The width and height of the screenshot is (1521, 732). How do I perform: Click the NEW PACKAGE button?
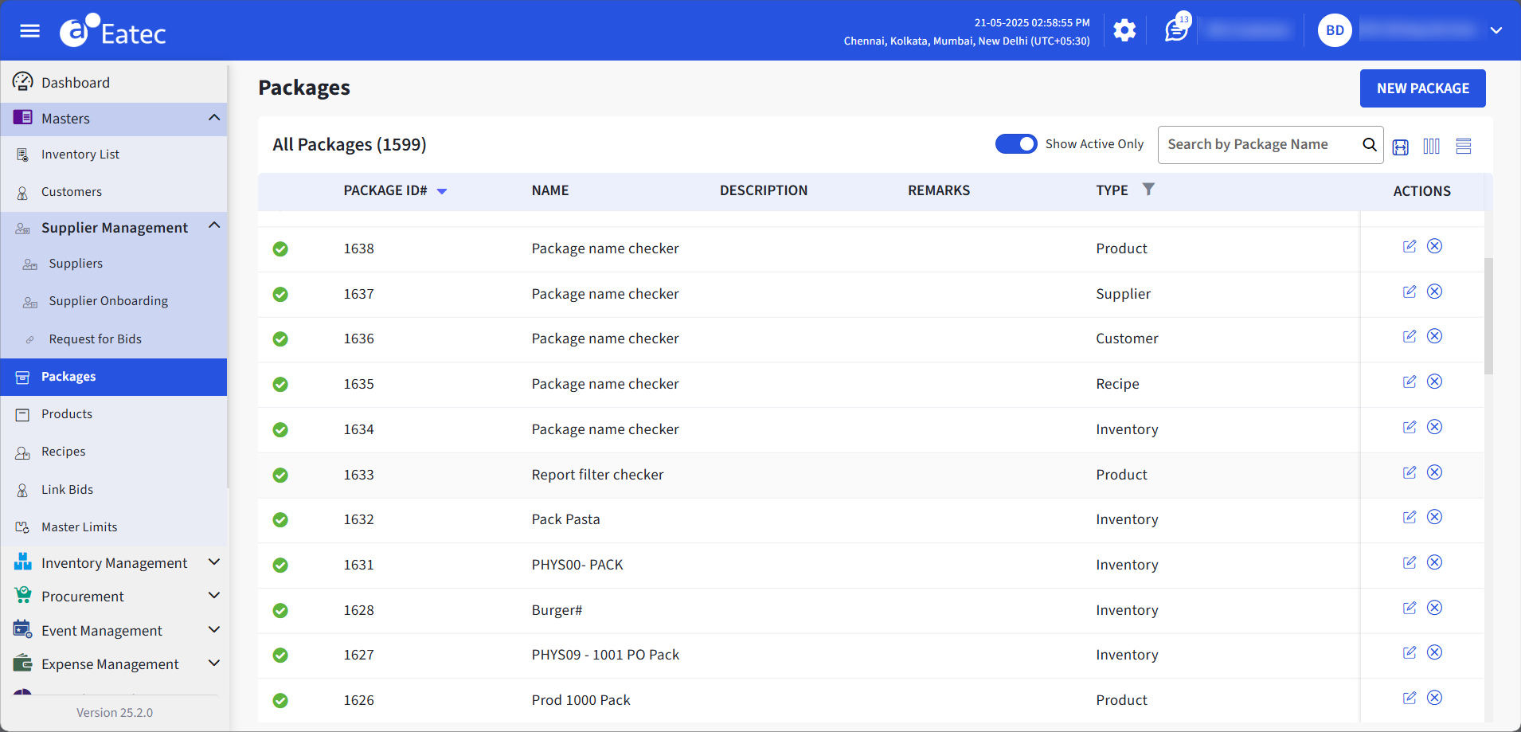[x=1422, y=88]
